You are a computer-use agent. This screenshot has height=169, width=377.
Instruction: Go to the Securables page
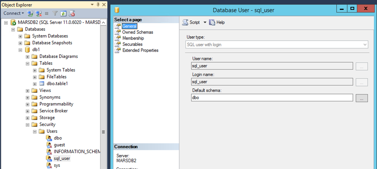(x=132, y=44)
